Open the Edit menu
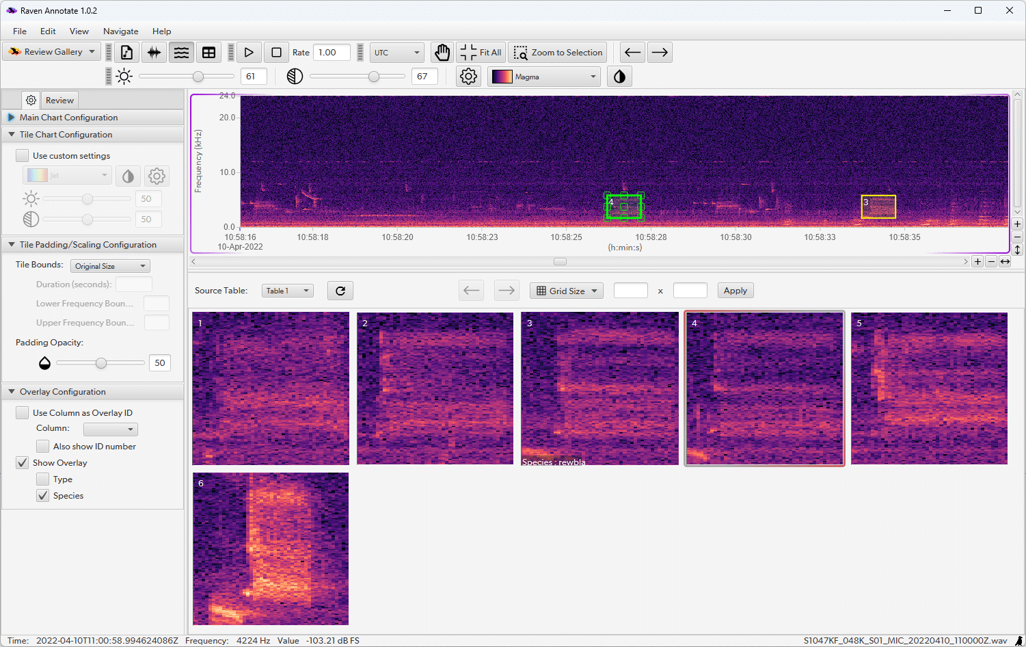The image size is (1026, 647). pos(48,31)
